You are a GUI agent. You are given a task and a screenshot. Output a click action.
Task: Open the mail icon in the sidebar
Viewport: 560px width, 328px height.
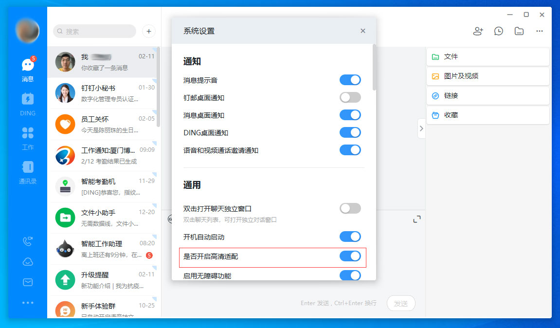pos(28,282)
